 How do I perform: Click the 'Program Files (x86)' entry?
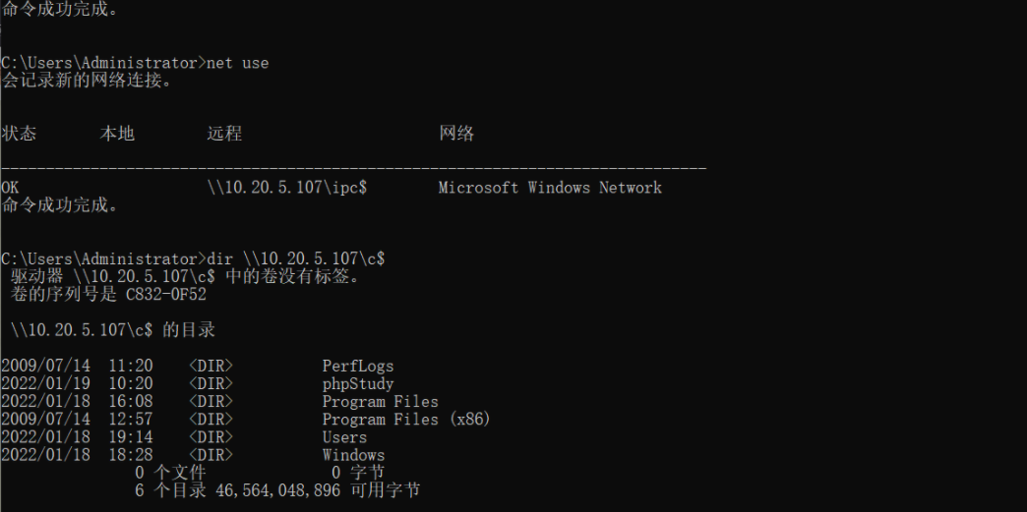pyautogui.click(x=406, y=419)
